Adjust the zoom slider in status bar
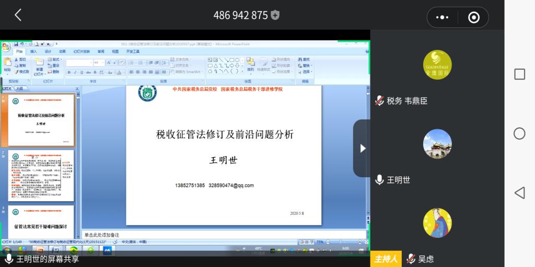The width and height of the screenshot is (535, 267). pos(340,242)
